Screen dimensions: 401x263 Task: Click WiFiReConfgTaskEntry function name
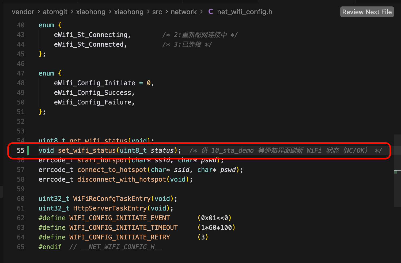pyautogui.click(x=112, y=199)
